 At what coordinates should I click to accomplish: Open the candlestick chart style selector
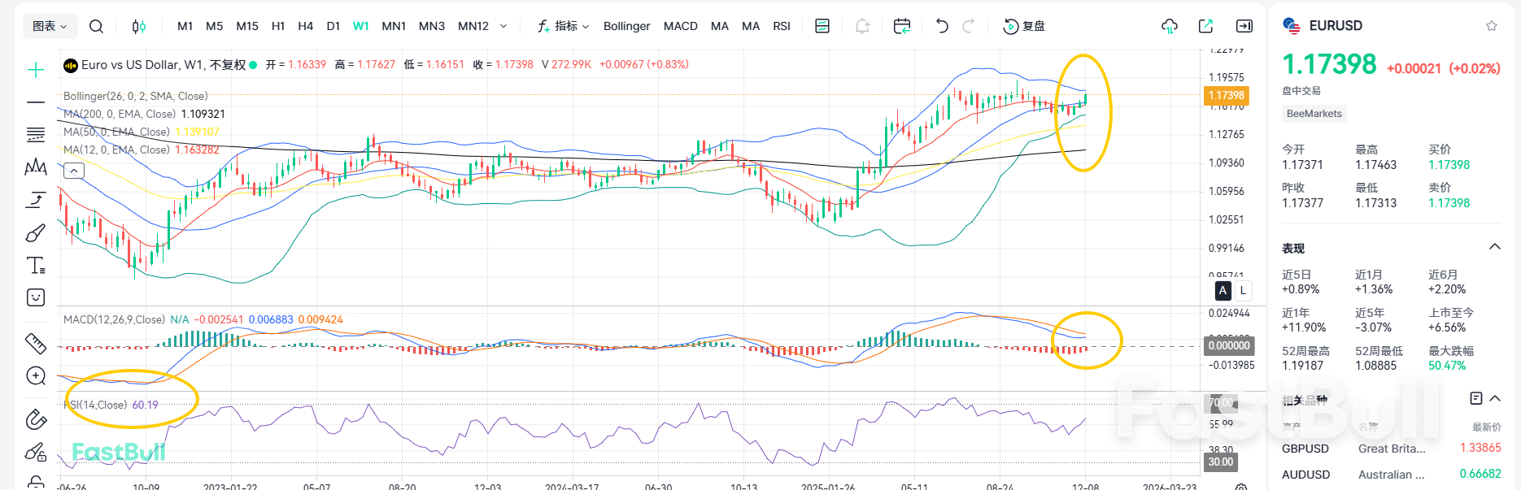coord(139,26)
